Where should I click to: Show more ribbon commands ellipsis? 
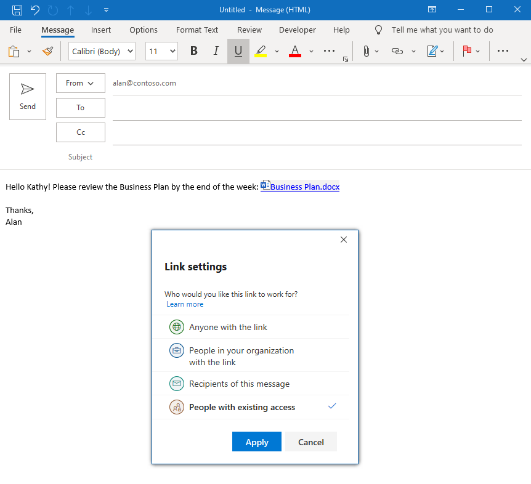[503, 51]
